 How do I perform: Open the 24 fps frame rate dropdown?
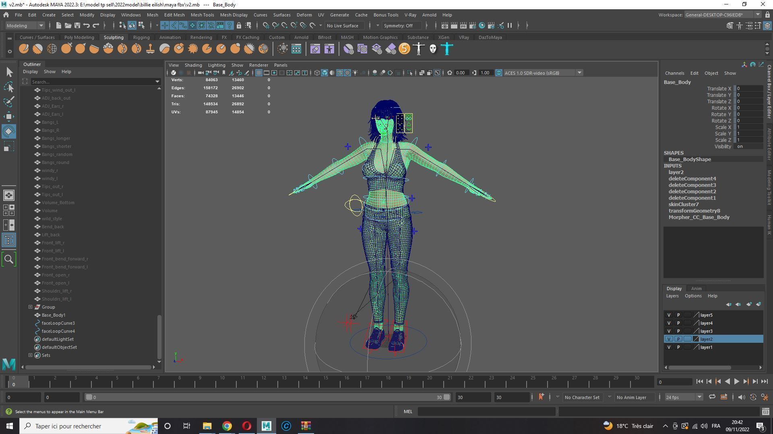683,397
